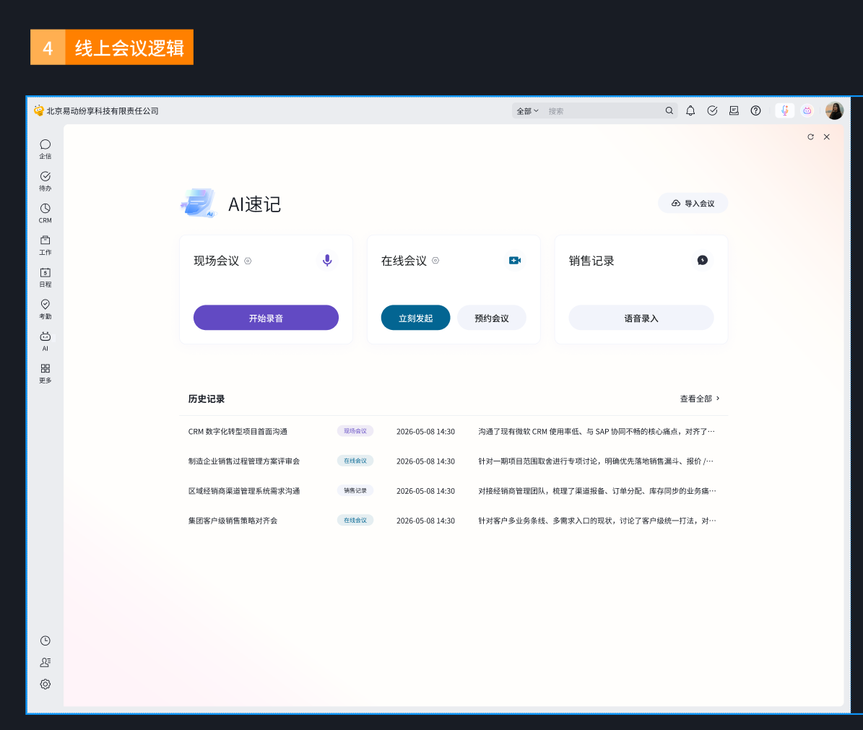Open the 企信 messaging sidebar icon
Viewport: 863px width, 730px height.
click(x=45, y=149)
